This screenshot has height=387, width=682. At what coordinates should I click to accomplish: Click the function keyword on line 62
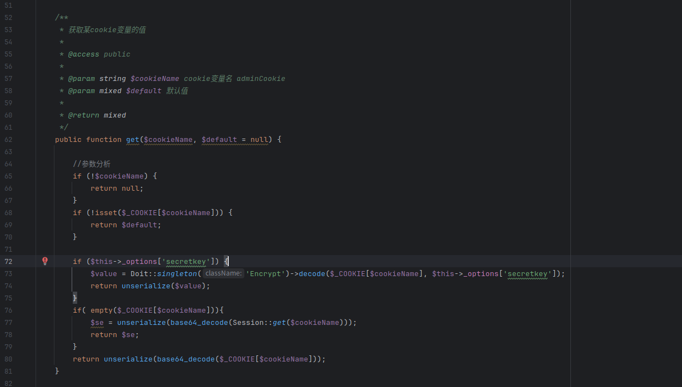click(x=104, y=139)
